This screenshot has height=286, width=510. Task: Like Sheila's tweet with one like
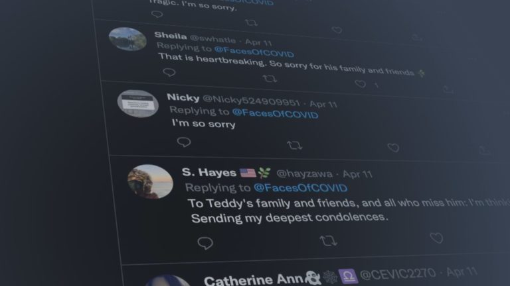(x=361, y=84)
